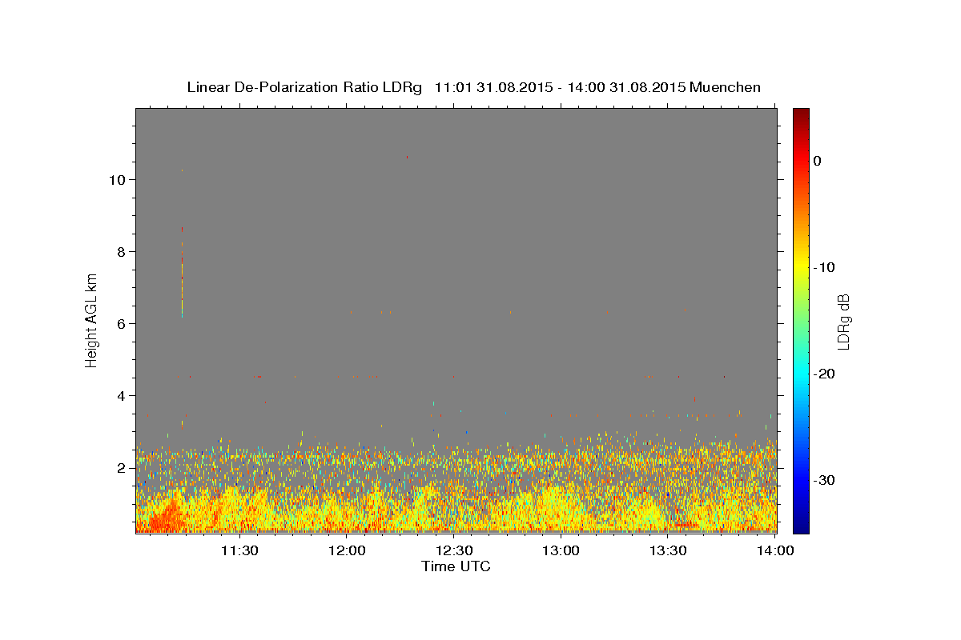Click the 'Time UTC' axis label

[456, 566]
